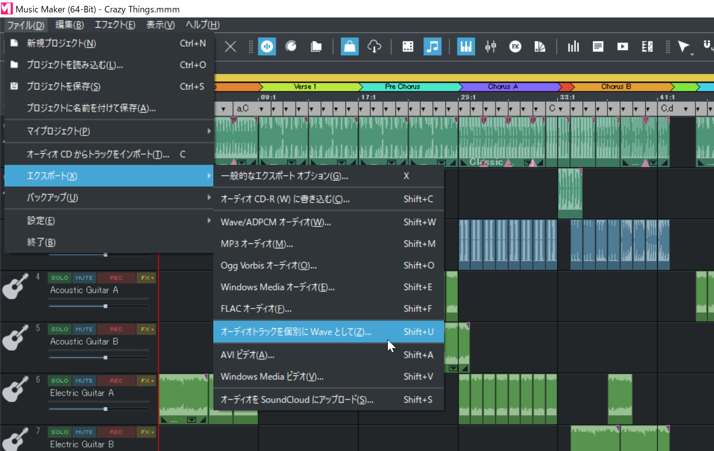Screen dimensions: 714x451
Task: Click the instruments knob icon
Action: [x=291, y=47]
